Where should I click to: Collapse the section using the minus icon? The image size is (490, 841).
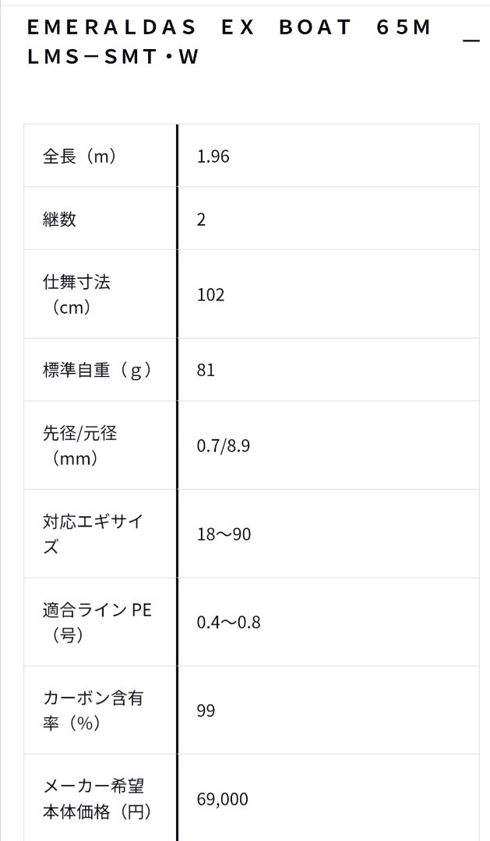pos(471,39)
